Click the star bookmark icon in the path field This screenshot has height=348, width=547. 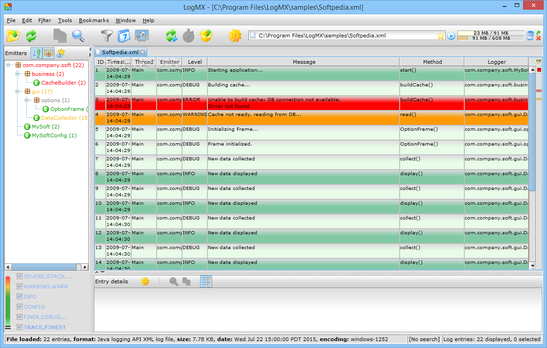click(441, 36)
